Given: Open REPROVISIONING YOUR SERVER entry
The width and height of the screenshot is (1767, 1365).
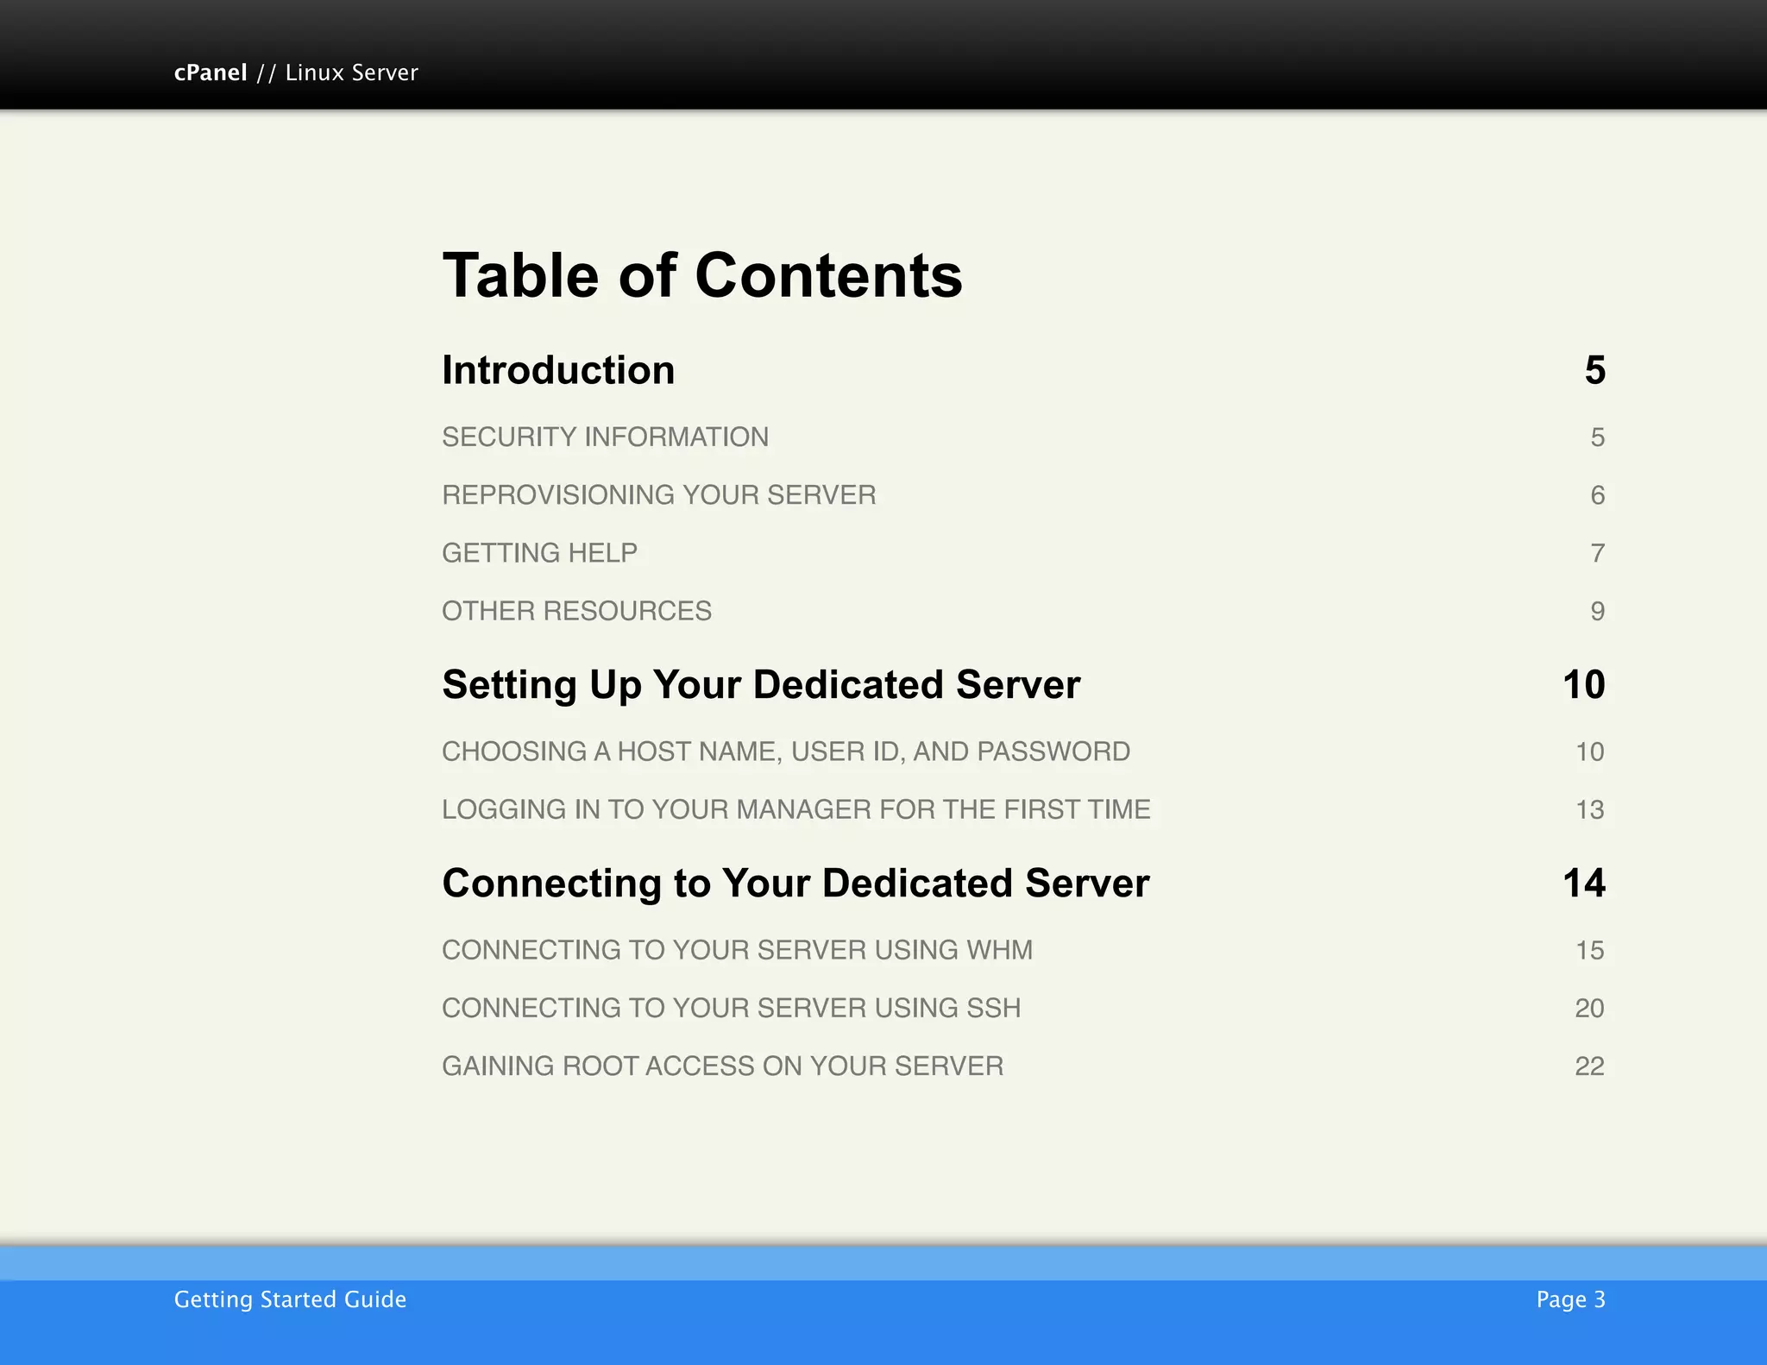Looking at the screenshot, I should (x=659, y=494).
